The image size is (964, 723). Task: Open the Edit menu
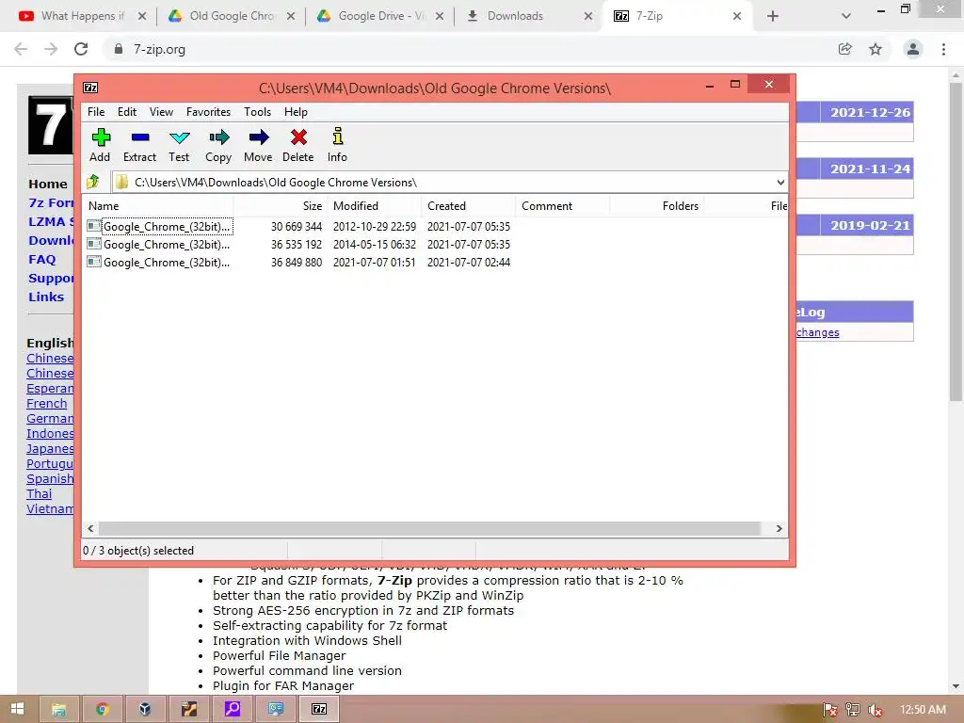(127, 112)
